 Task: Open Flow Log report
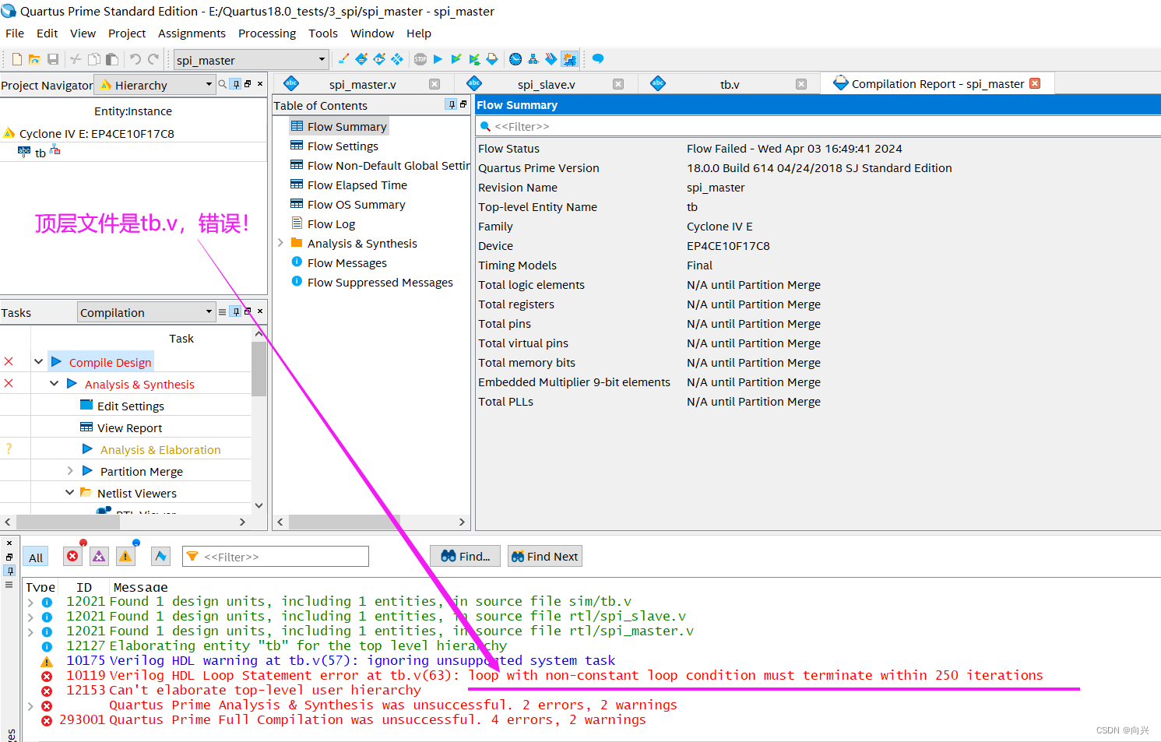click(x=331, y=224)
